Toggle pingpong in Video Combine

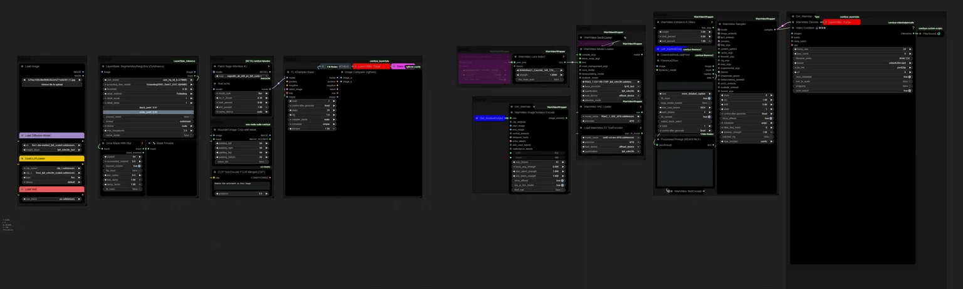pos(853,86)
